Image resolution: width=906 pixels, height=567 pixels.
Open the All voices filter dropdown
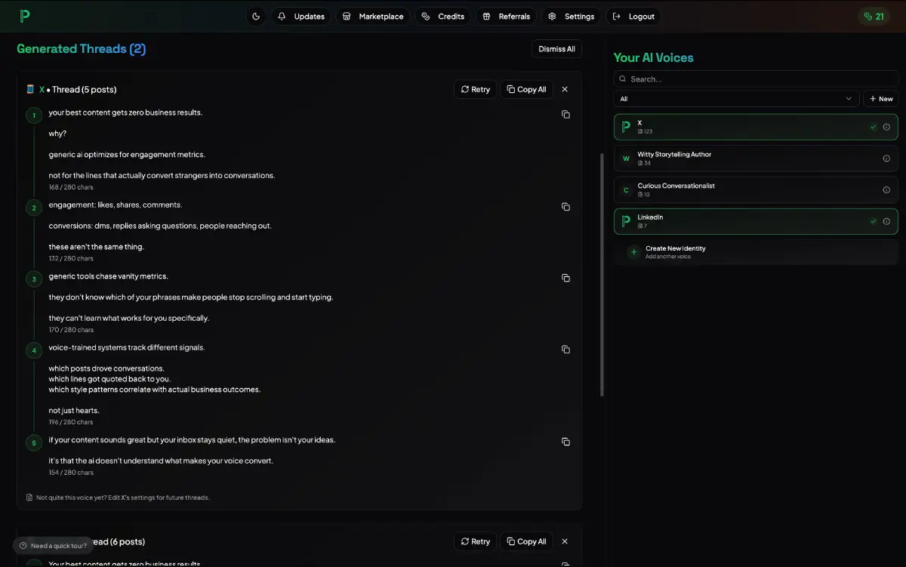736,99
